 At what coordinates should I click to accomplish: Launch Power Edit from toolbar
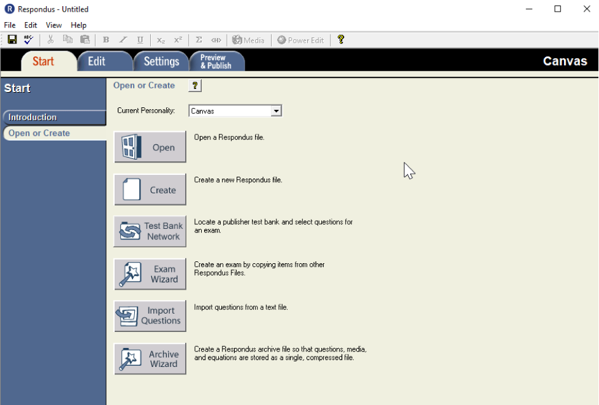300,40
